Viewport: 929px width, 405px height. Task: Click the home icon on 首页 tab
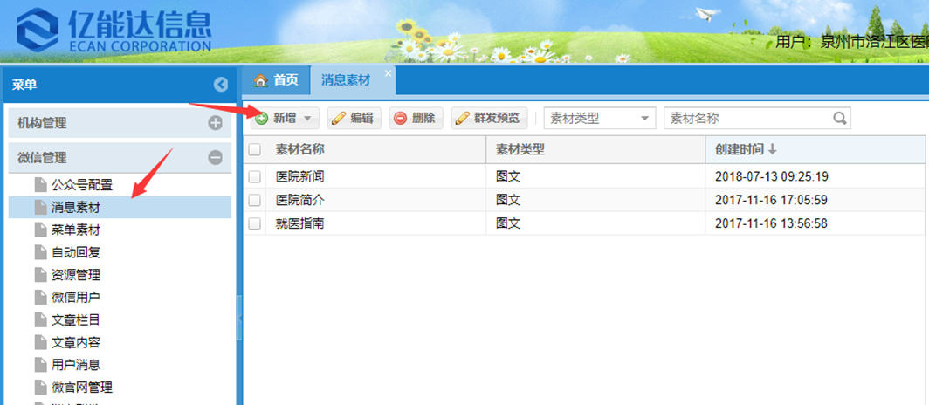tap(260, 80)
